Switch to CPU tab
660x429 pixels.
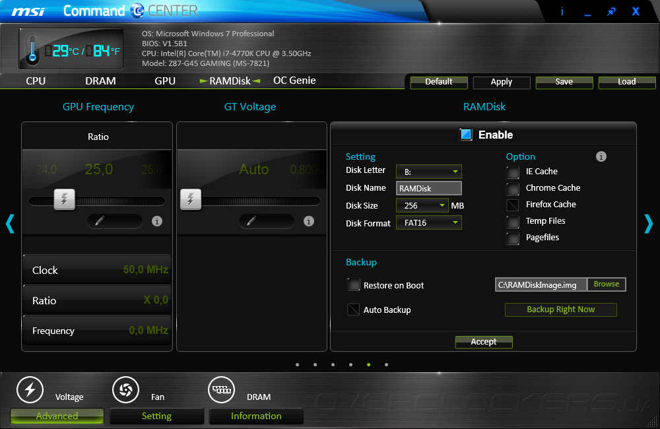tap(36, 81)
